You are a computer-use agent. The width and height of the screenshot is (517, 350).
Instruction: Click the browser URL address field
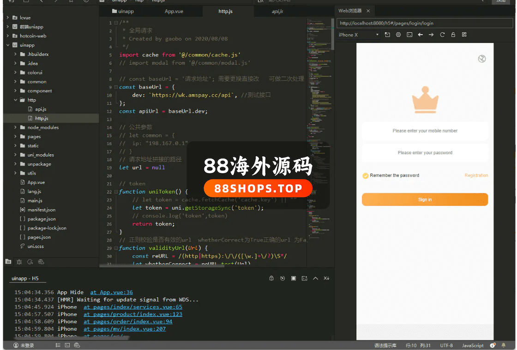click(425, 23)
